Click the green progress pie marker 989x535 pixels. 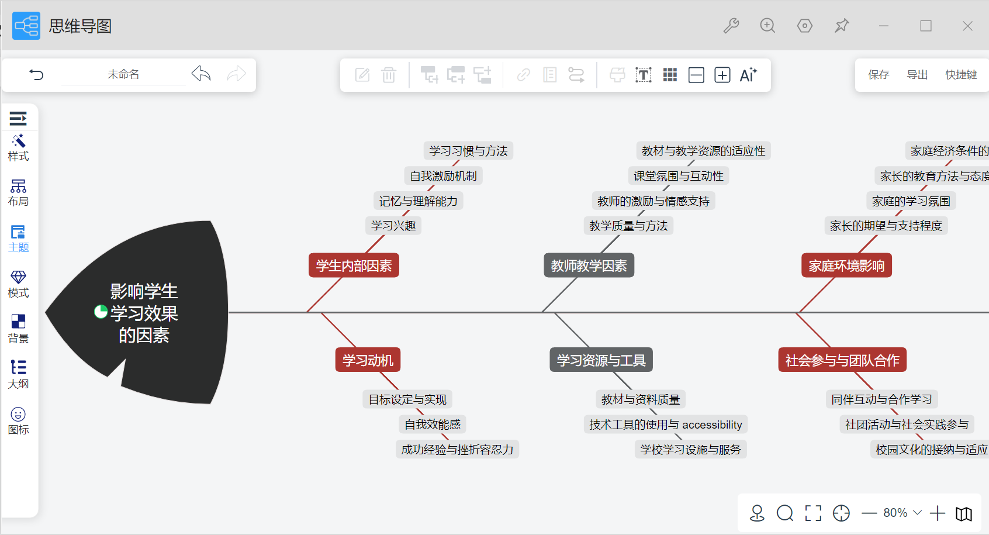click(x=101, y=312)
